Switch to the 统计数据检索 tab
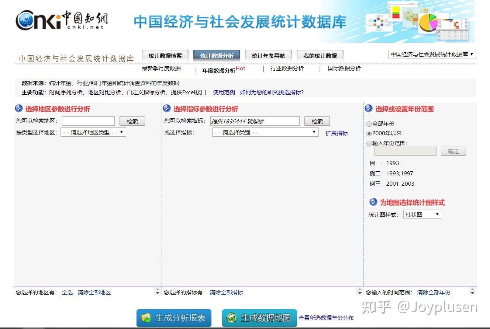This screenshot has height=329, width=490. (x=165, y=56)
